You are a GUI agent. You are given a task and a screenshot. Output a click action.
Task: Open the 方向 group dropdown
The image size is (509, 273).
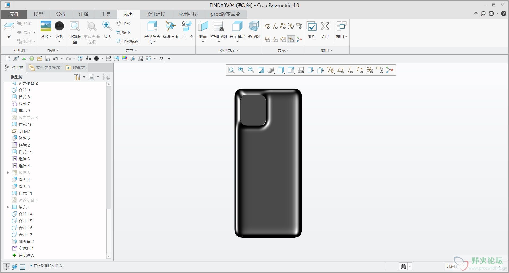[131, 50]
